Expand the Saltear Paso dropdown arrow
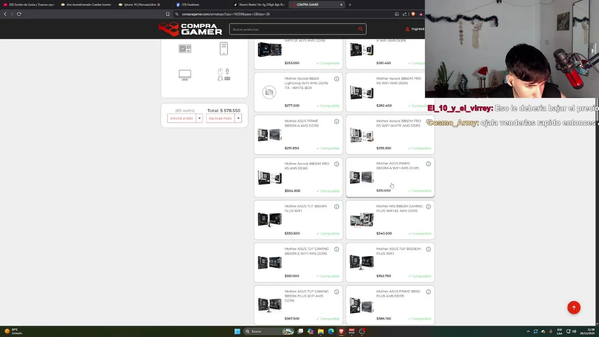 click(238, 118)
